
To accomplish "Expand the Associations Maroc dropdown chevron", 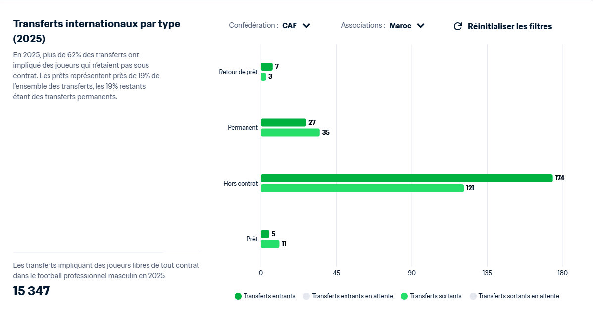I will click(x=421, y=26).
